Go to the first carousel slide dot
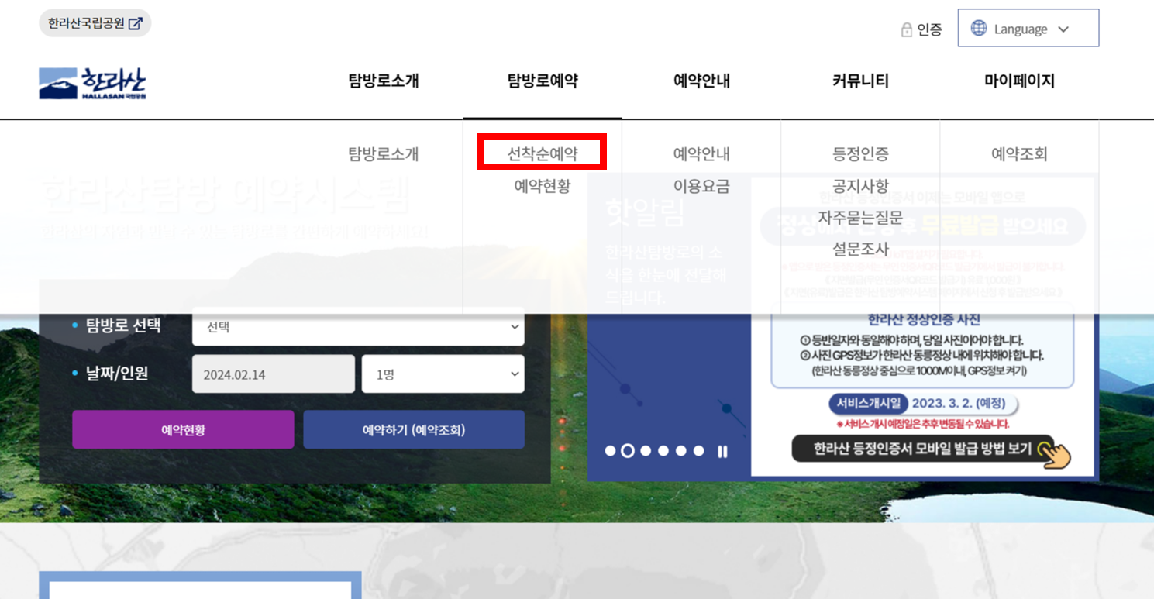The image size is (1154, 599). [x=610, y=451]
